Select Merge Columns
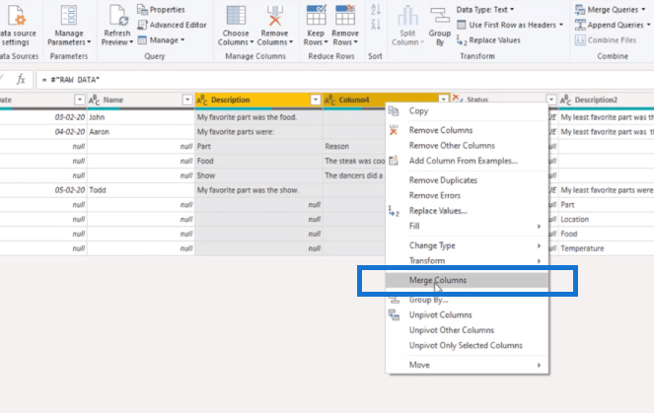Screen dimensions: 654x413 tap(467, 280)
